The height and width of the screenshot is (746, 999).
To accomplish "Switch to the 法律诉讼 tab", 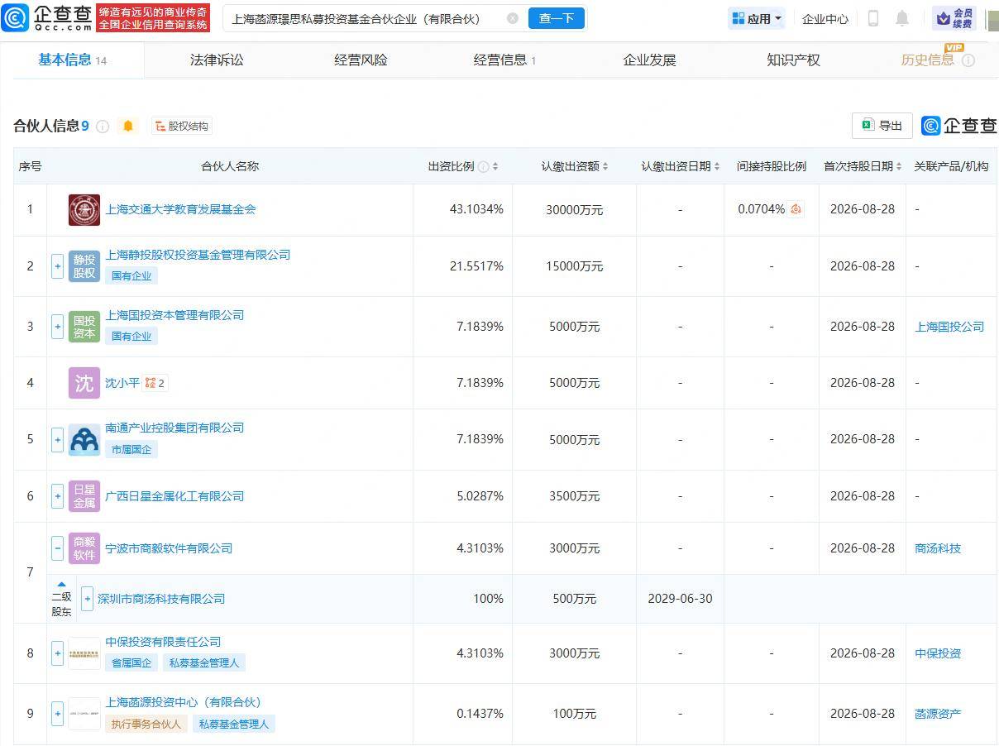I will point(217,60).
